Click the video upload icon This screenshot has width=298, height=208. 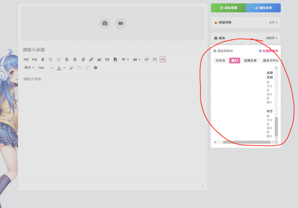click(x=120, y=23)
